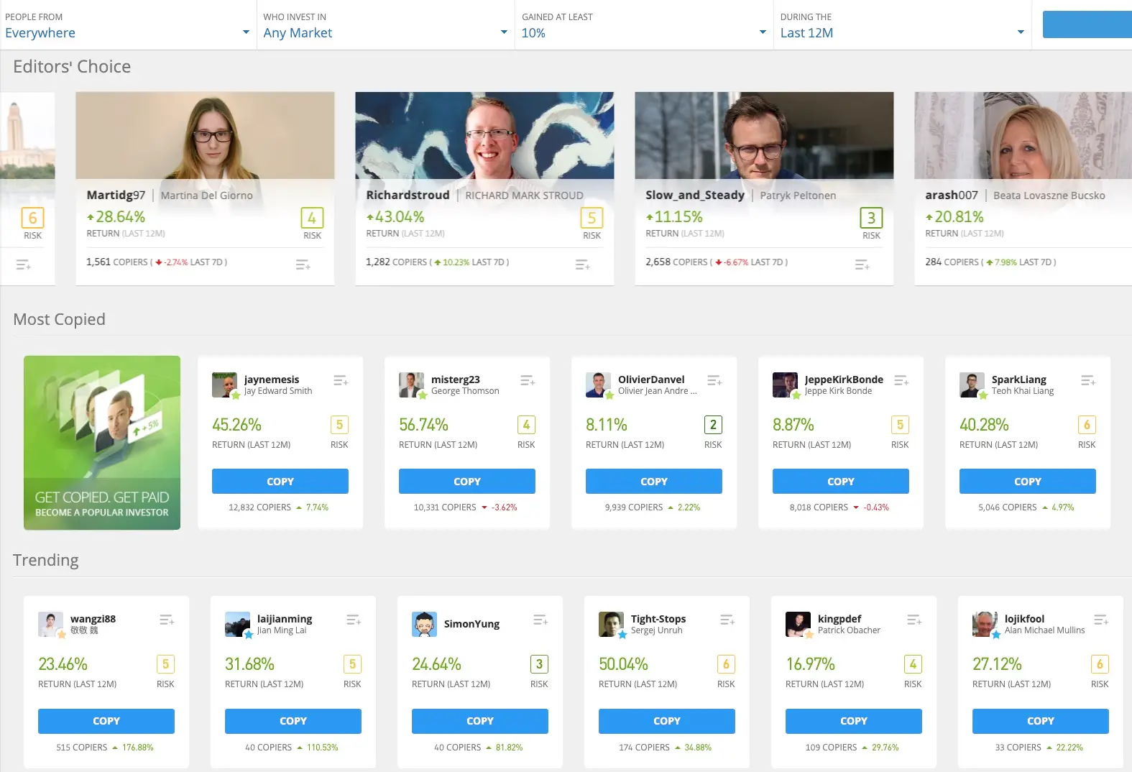Open arash007 Editors' Choice photo

click(x=1022, y=135)
